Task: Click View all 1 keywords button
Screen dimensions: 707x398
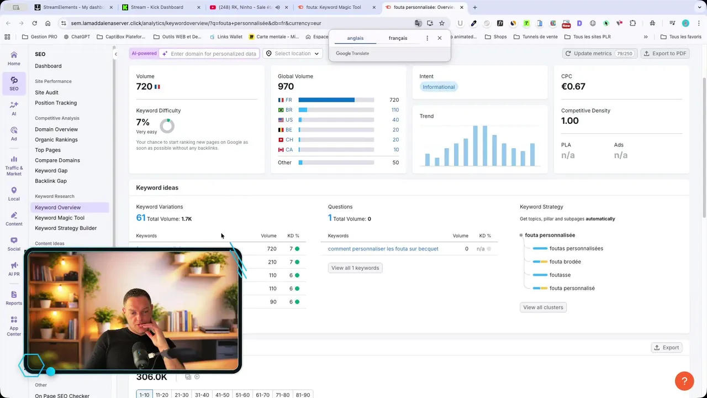Action: [x=355, y=268]
